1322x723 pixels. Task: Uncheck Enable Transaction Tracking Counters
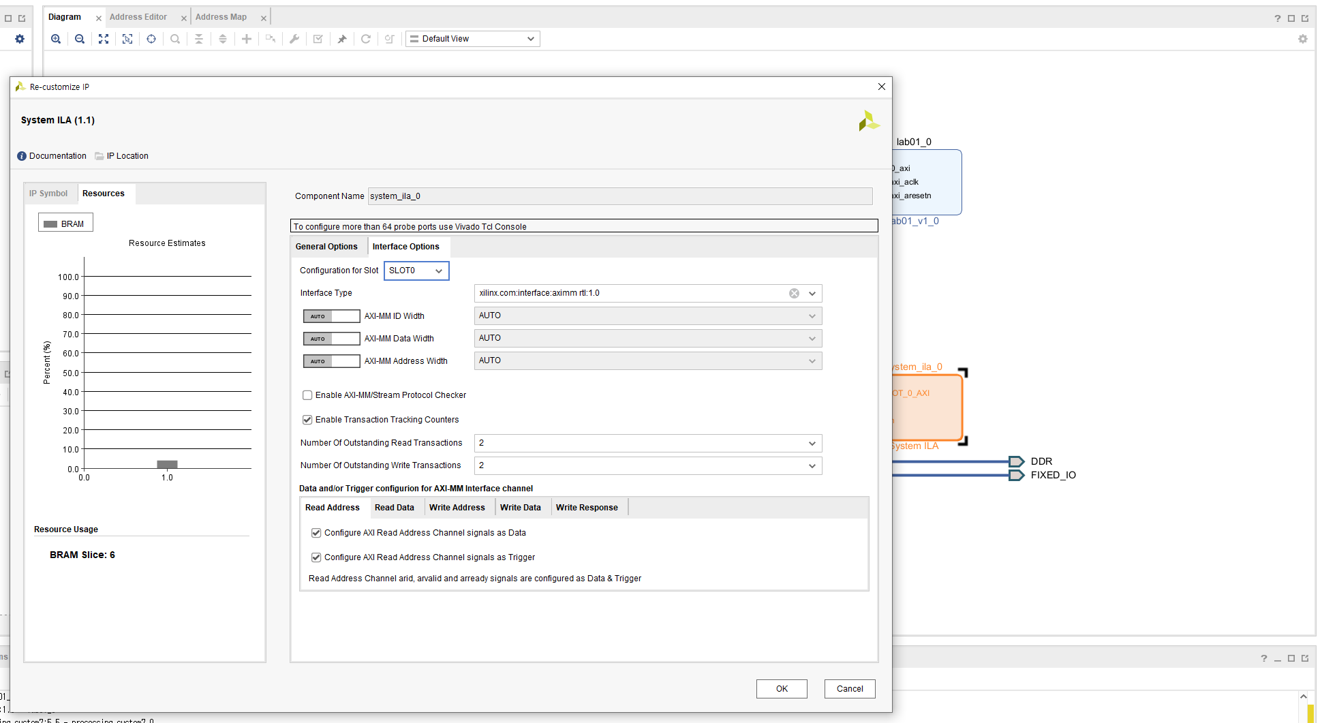click(307, 420)
